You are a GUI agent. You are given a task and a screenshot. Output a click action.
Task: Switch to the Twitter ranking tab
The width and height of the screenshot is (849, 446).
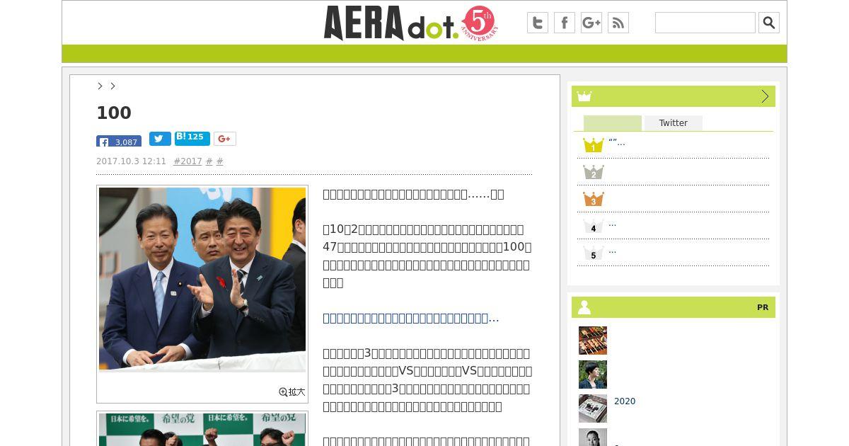pos(674,123)
